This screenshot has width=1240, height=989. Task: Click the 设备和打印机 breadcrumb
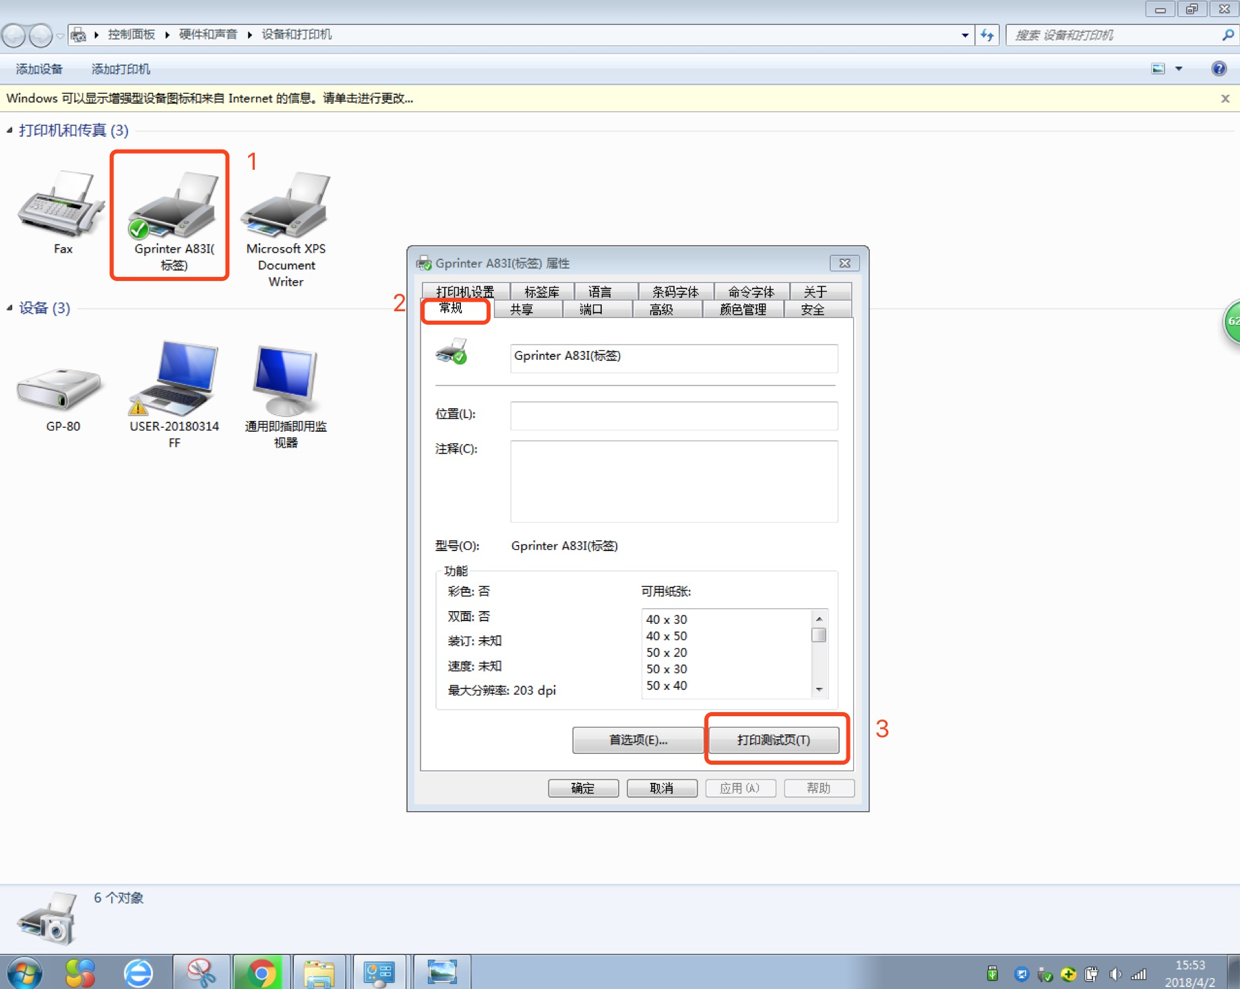(x=297, y=35)
